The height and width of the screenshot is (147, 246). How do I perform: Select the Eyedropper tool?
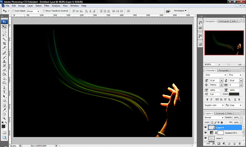(x=4, y=110)
